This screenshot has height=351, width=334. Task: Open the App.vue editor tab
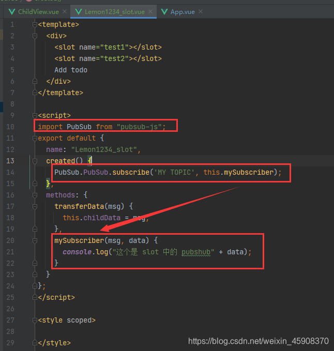tap(183, 12)
